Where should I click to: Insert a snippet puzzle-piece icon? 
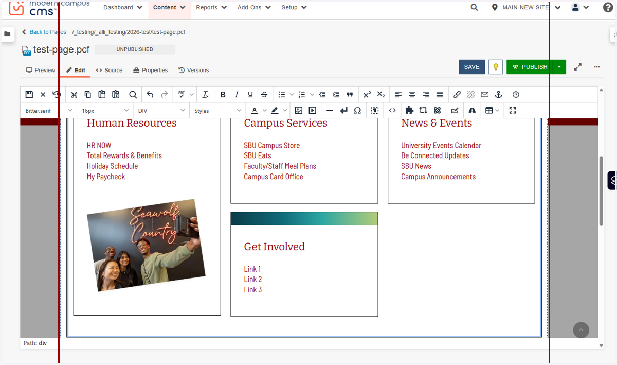tap(410, 110)
